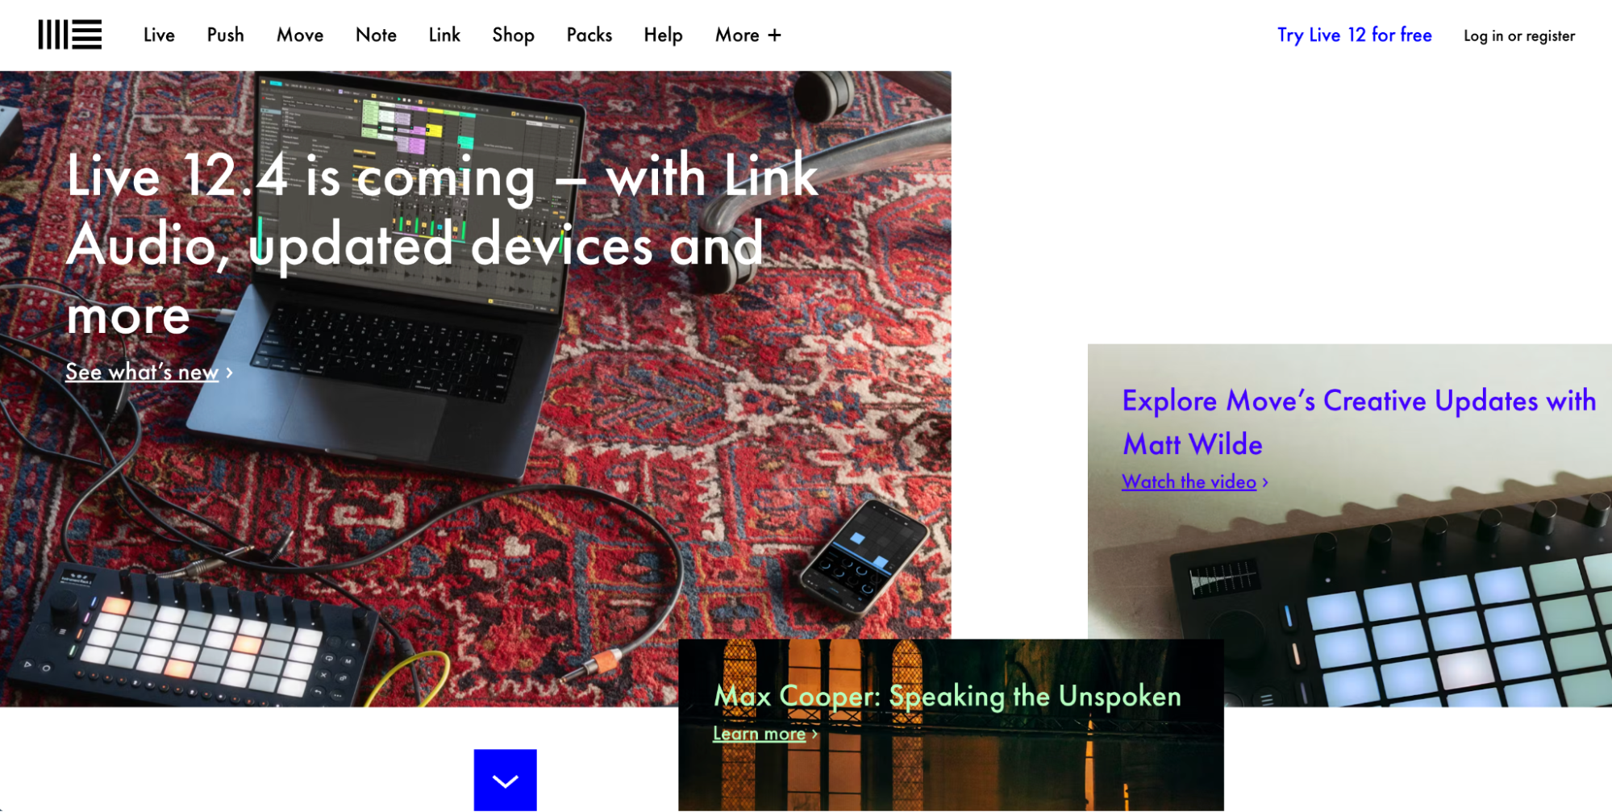This screenshot has height=812, width=1612.
Task: Click the arrow beside Learn more
Action: click(x=814, y=734)
